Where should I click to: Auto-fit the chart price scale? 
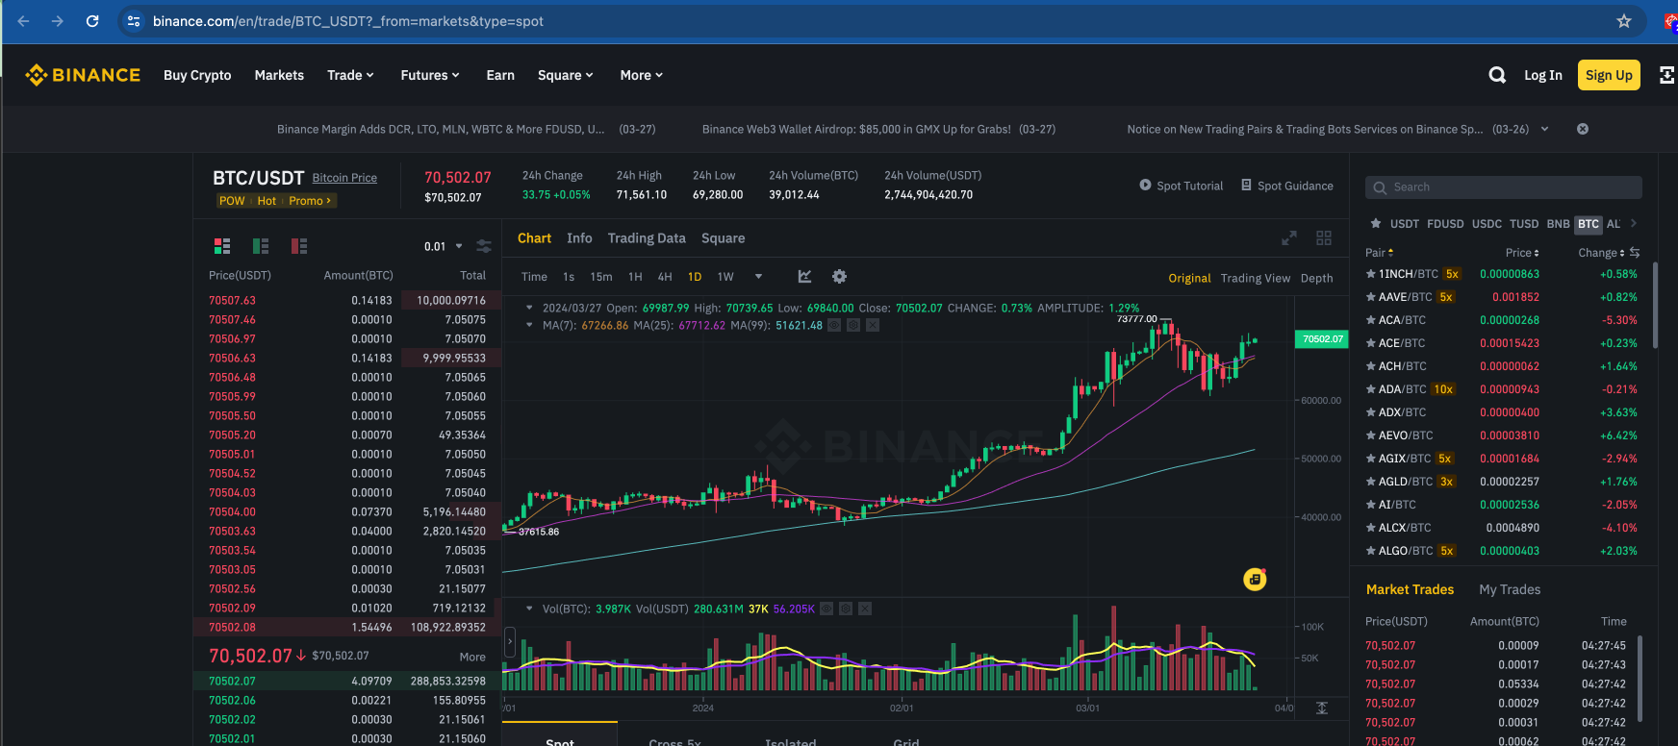pos(1322,708)
